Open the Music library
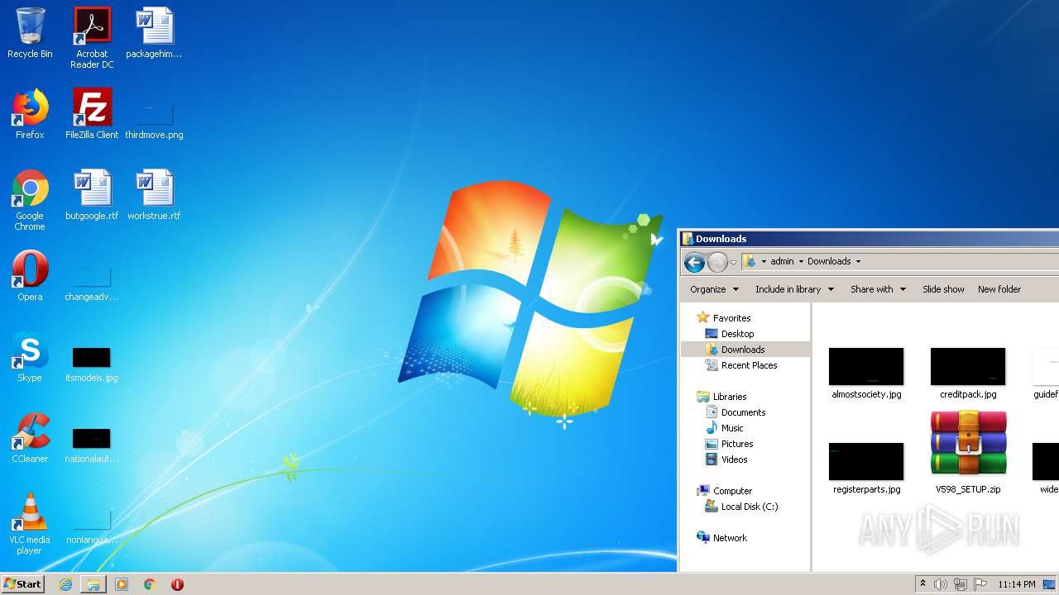Viewport: 1059px width, 595px height. click(x=732, y=428)
